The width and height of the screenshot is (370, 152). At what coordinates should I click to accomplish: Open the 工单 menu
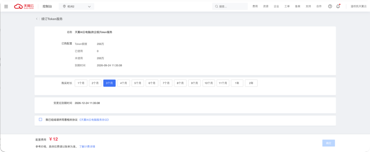pos(287,6)
